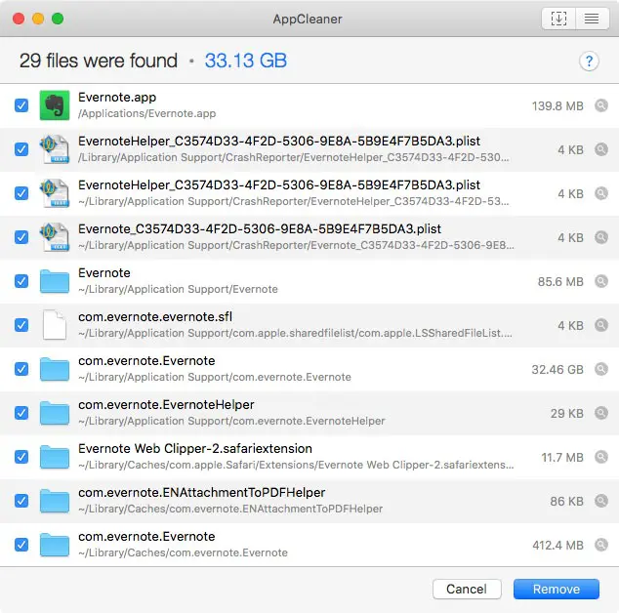Click the 139.8 MB size value
Image resolution: width=619 pixels, height=613 pixels.
coord(557,106)
